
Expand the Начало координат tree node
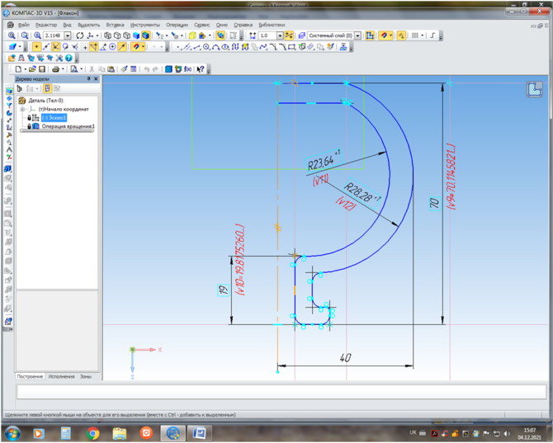(x=22, y=109)
